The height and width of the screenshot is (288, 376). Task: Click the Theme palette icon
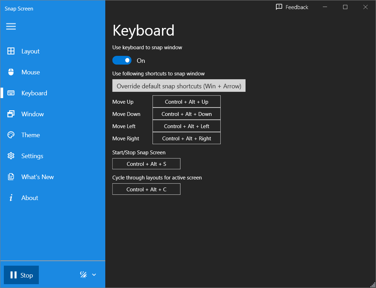click(11, 135)
